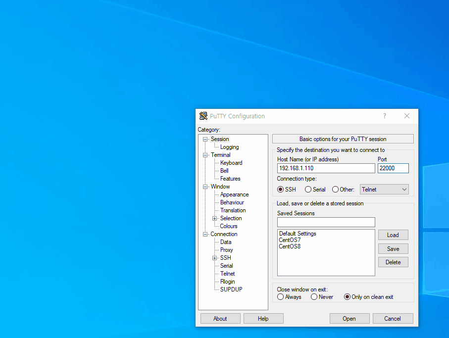Click the Delete session button

point(393,262)
